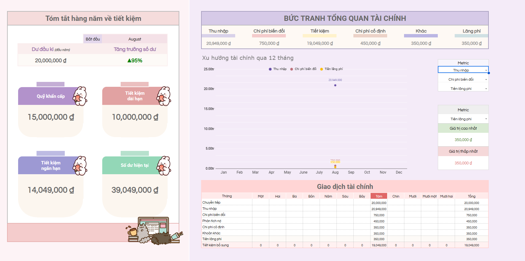
Task: Select the Mười hai column header
Action: (x=446, y=196)
